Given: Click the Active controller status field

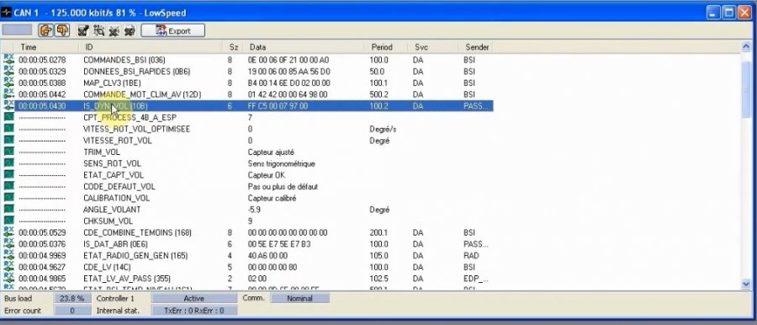Looking at the screenshot, I should pyautogui.click(x=194, y=298).
